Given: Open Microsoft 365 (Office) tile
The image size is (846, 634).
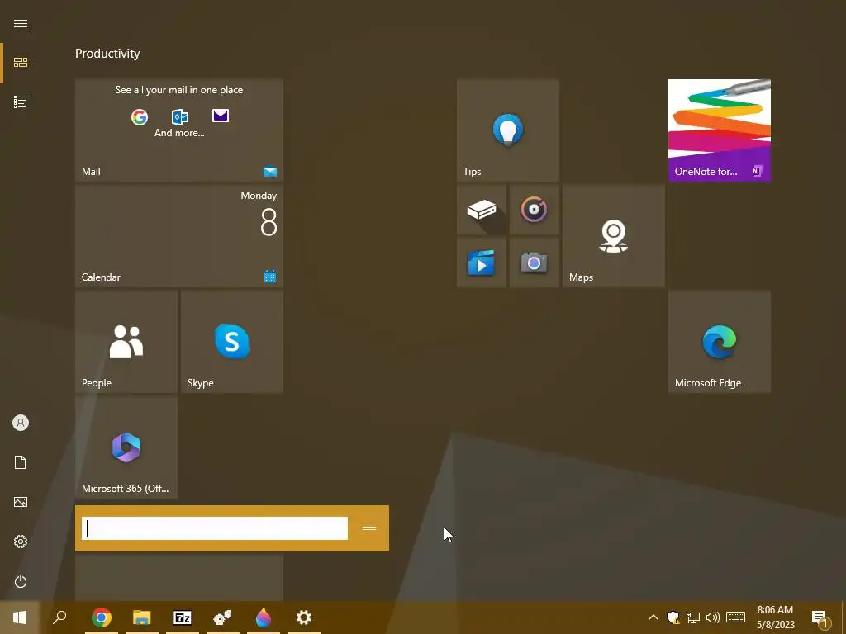Looking at the screenshot, I should [126, 447].
